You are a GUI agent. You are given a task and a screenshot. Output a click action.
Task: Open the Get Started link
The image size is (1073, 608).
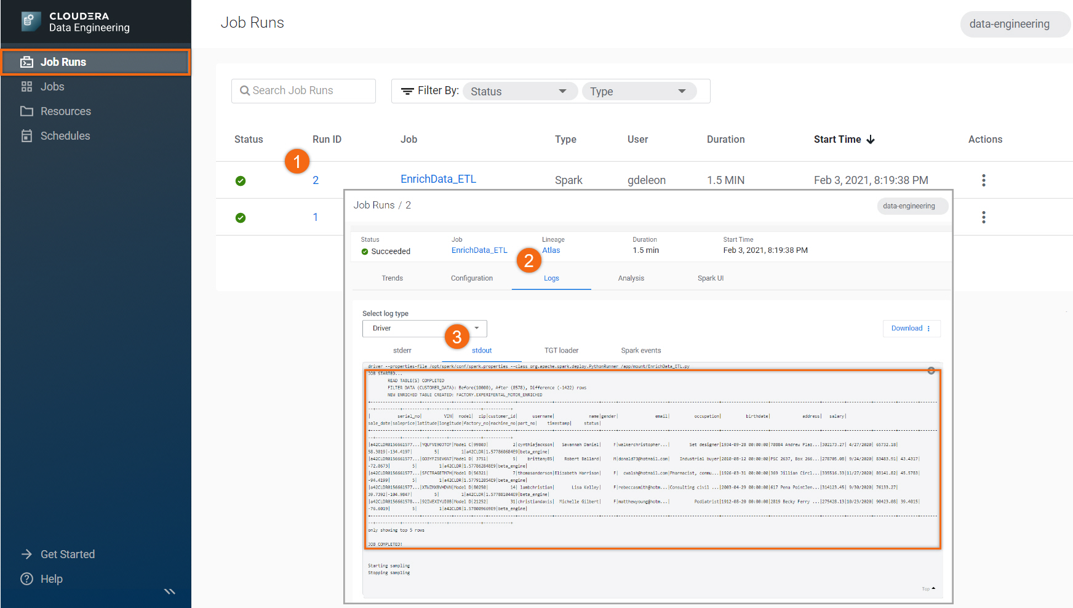coord(68,554)
